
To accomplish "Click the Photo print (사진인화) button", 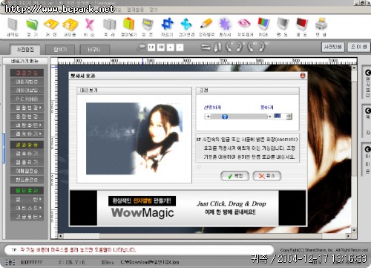I will pos(333,47).
